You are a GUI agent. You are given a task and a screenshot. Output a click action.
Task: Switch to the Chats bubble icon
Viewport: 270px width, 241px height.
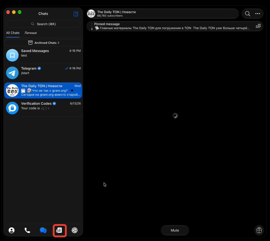(43, 230)
